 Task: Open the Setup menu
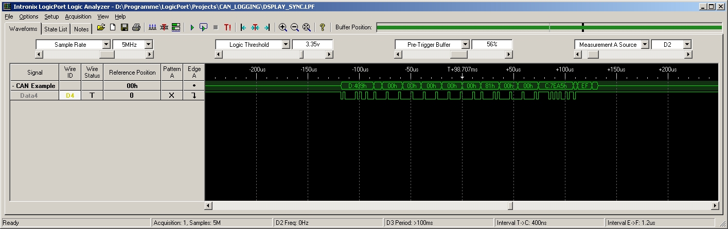pos(51,16)
